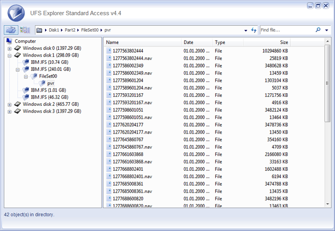This screenshot has height=231, width=335.
Task: Click the IBM JFS (10.74 GB) partition icon
Action: 26,62
